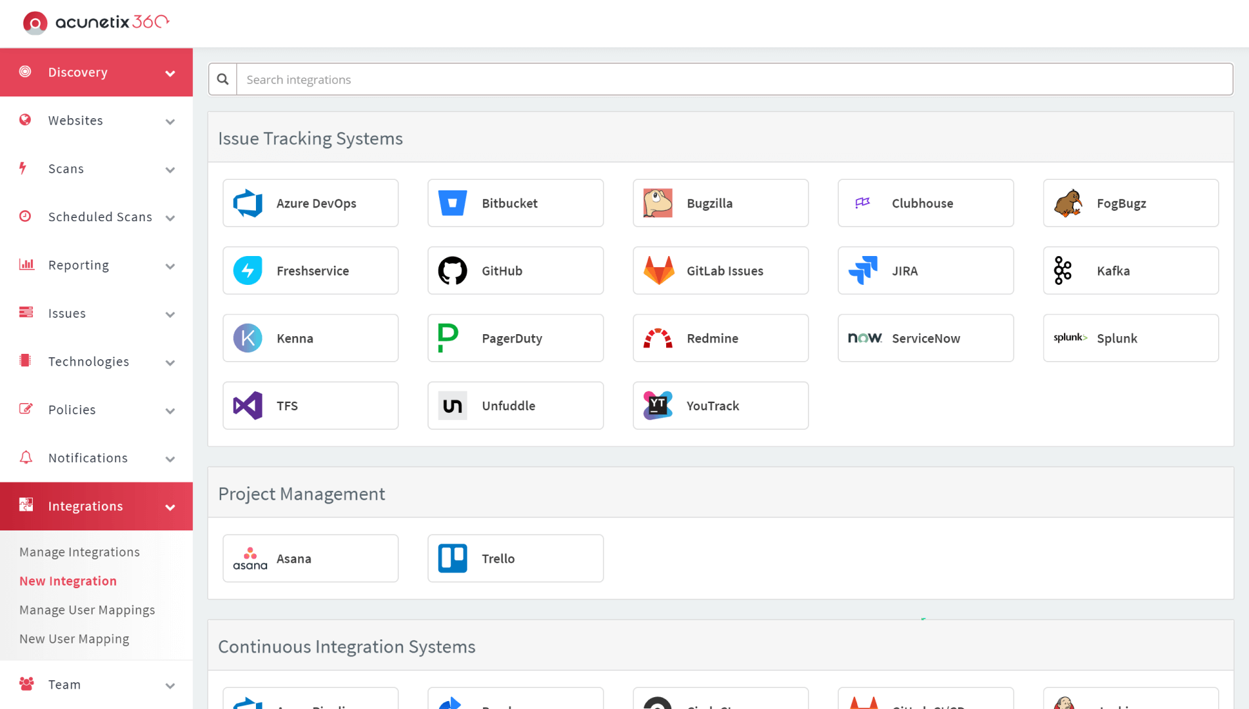This screenshot has width=1249, height=709.
Task: Click the Notifications bell icon
Action: pos(26,458)
